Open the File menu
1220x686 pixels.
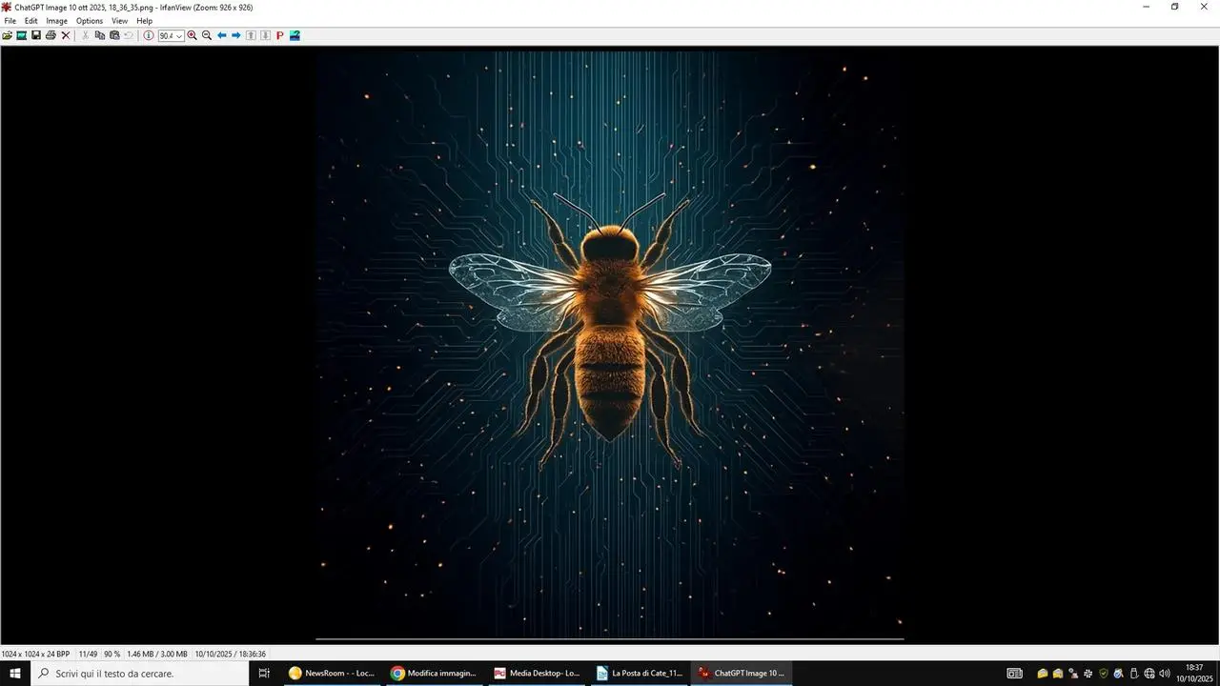[x=10, y=21]
